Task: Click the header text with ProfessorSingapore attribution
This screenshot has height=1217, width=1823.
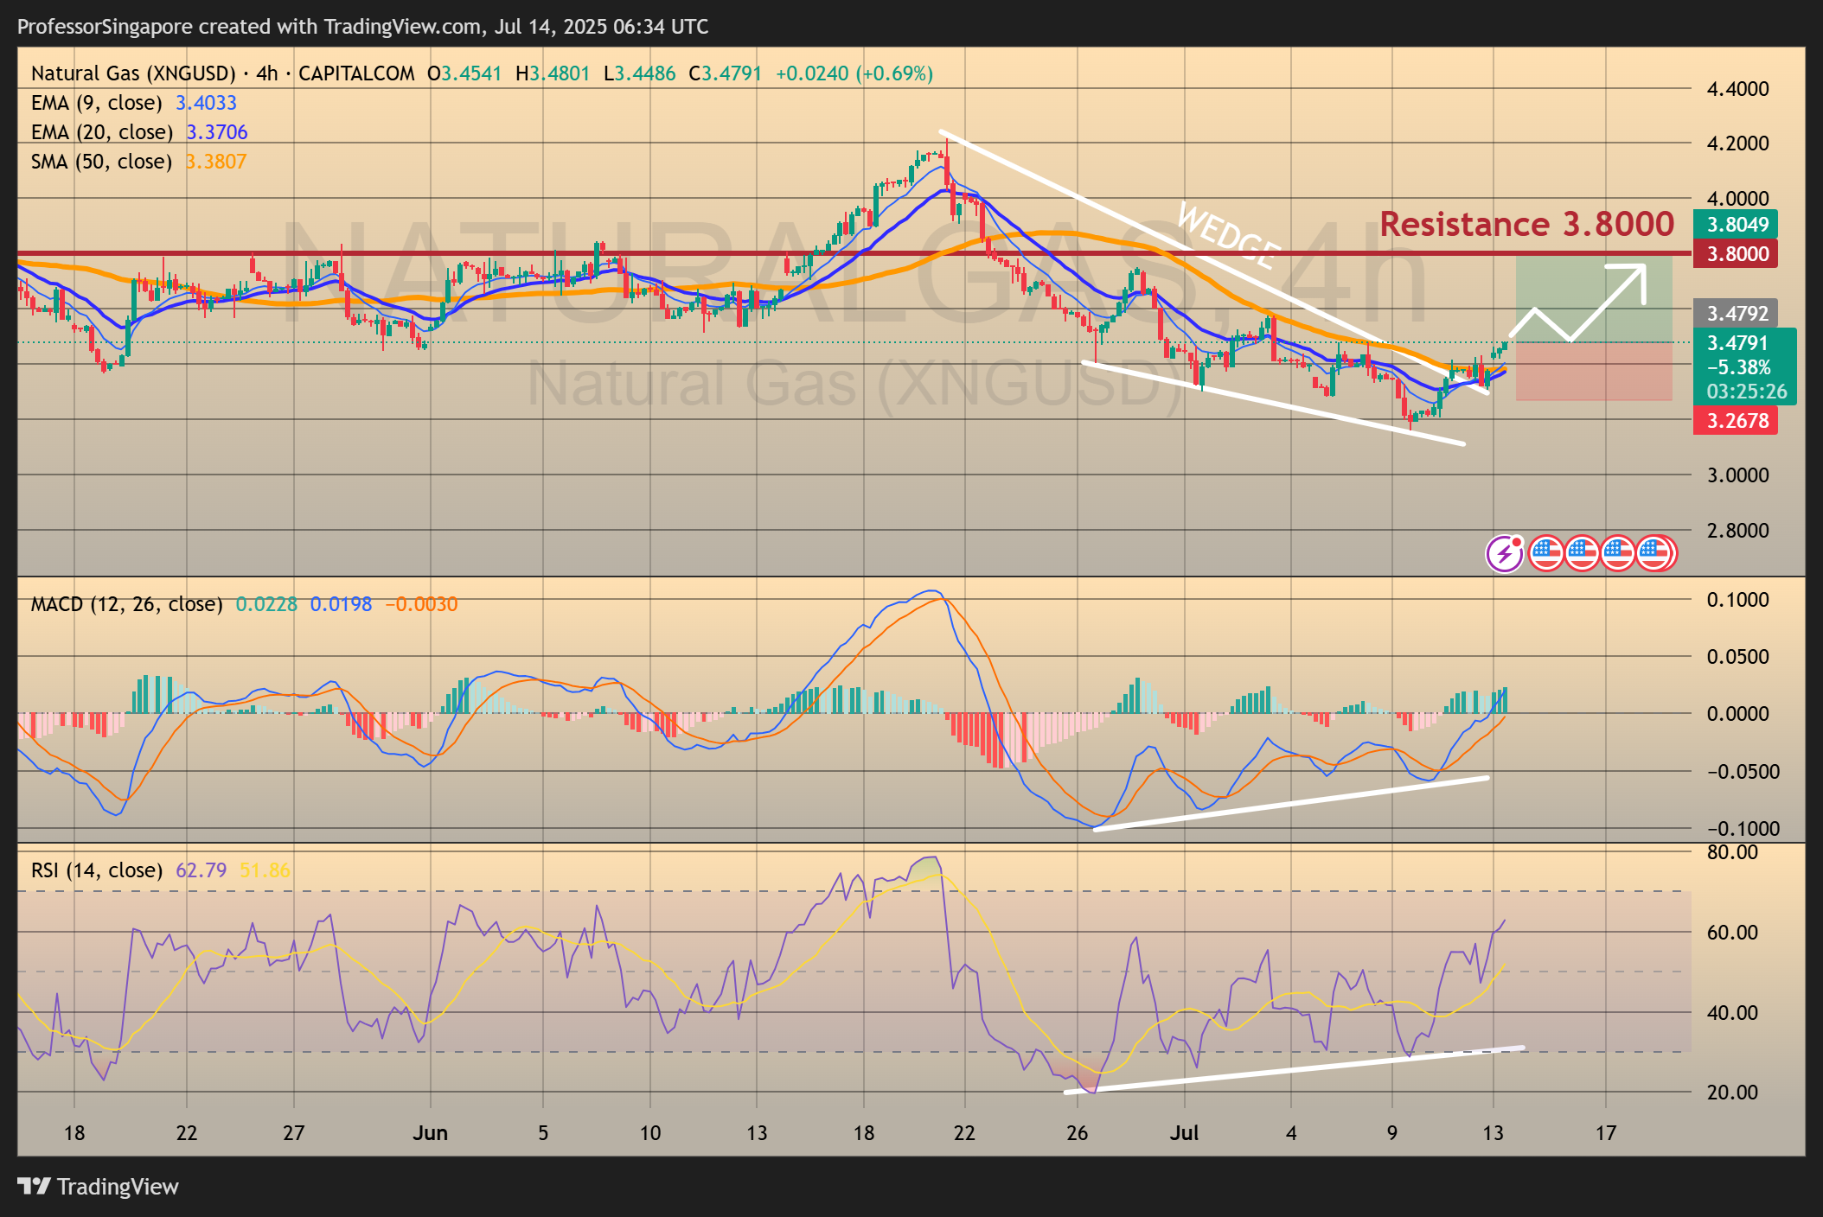Action: [362, 27]
